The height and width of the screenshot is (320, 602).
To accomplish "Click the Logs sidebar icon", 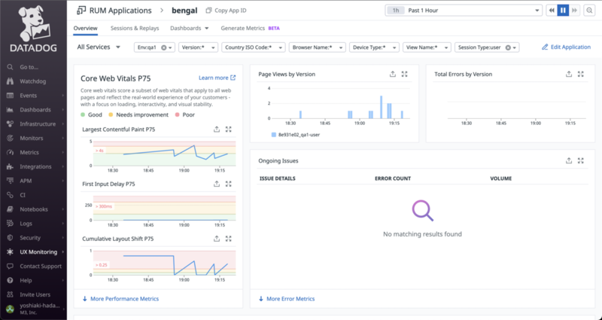I will pos(10,223).
